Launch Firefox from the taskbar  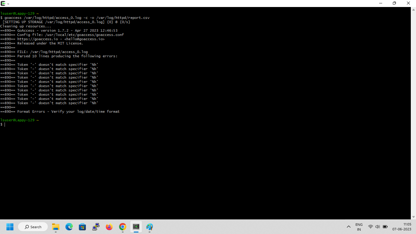(109, 227)
